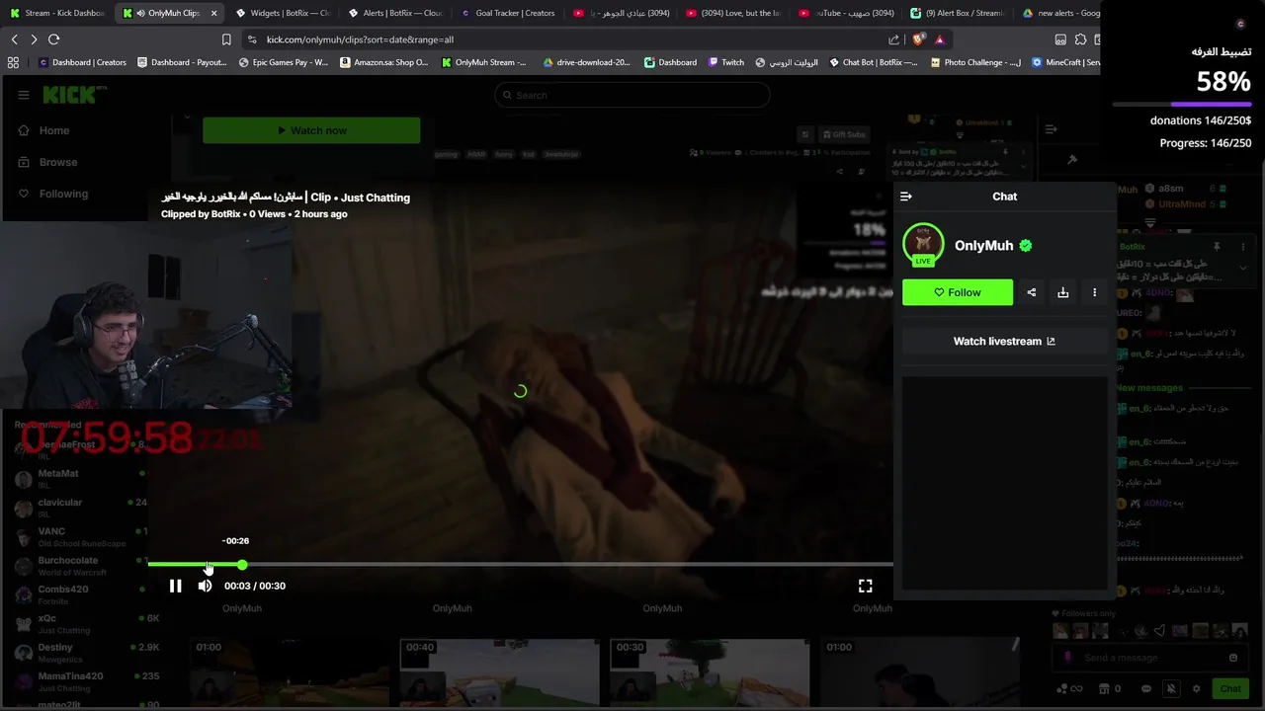Open recommended channel Burchocolate
Viewport: 1265px width, 711px height.
point(79,566)
